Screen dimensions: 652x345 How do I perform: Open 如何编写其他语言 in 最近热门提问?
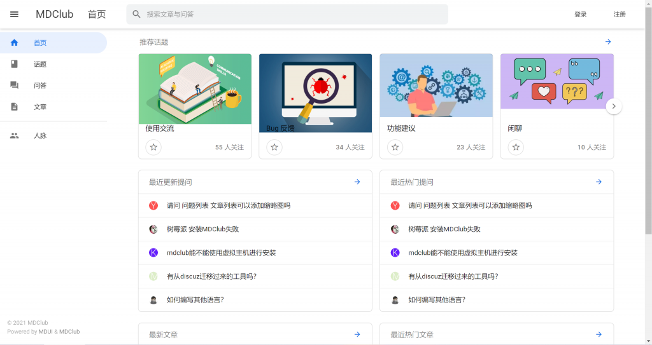(x=497, y=300)
